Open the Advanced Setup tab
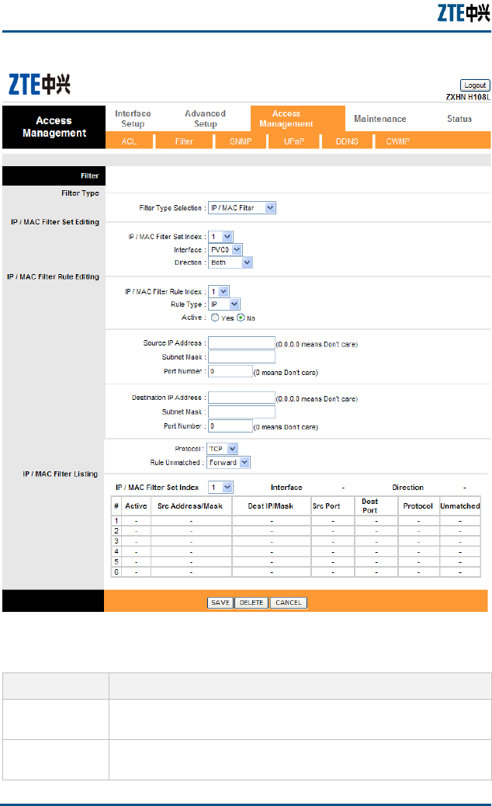 pyautogui.click(x=205, y=119)
